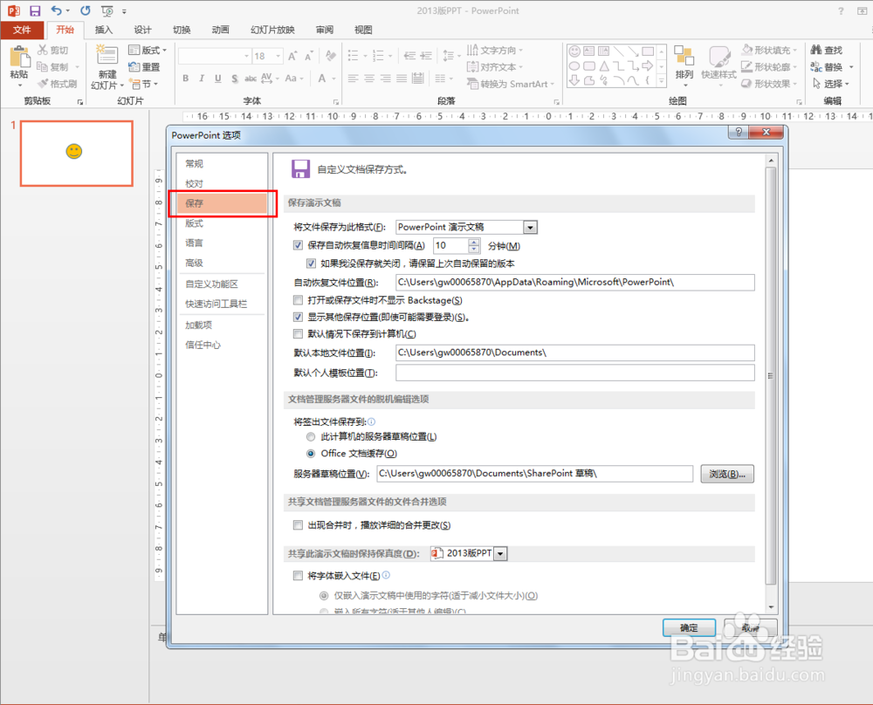
Task: Open the Arrange shapes icon
Action: pos(684,56)
